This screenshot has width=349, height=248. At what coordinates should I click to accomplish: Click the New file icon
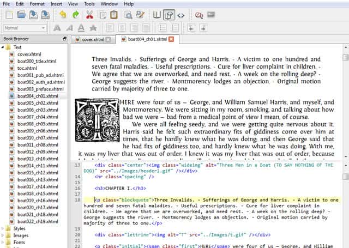tap(9, 15)
